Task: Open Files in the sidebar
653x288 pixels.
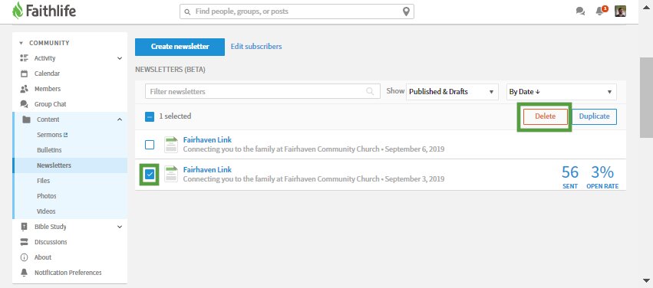Action: [x=43, y=181]
